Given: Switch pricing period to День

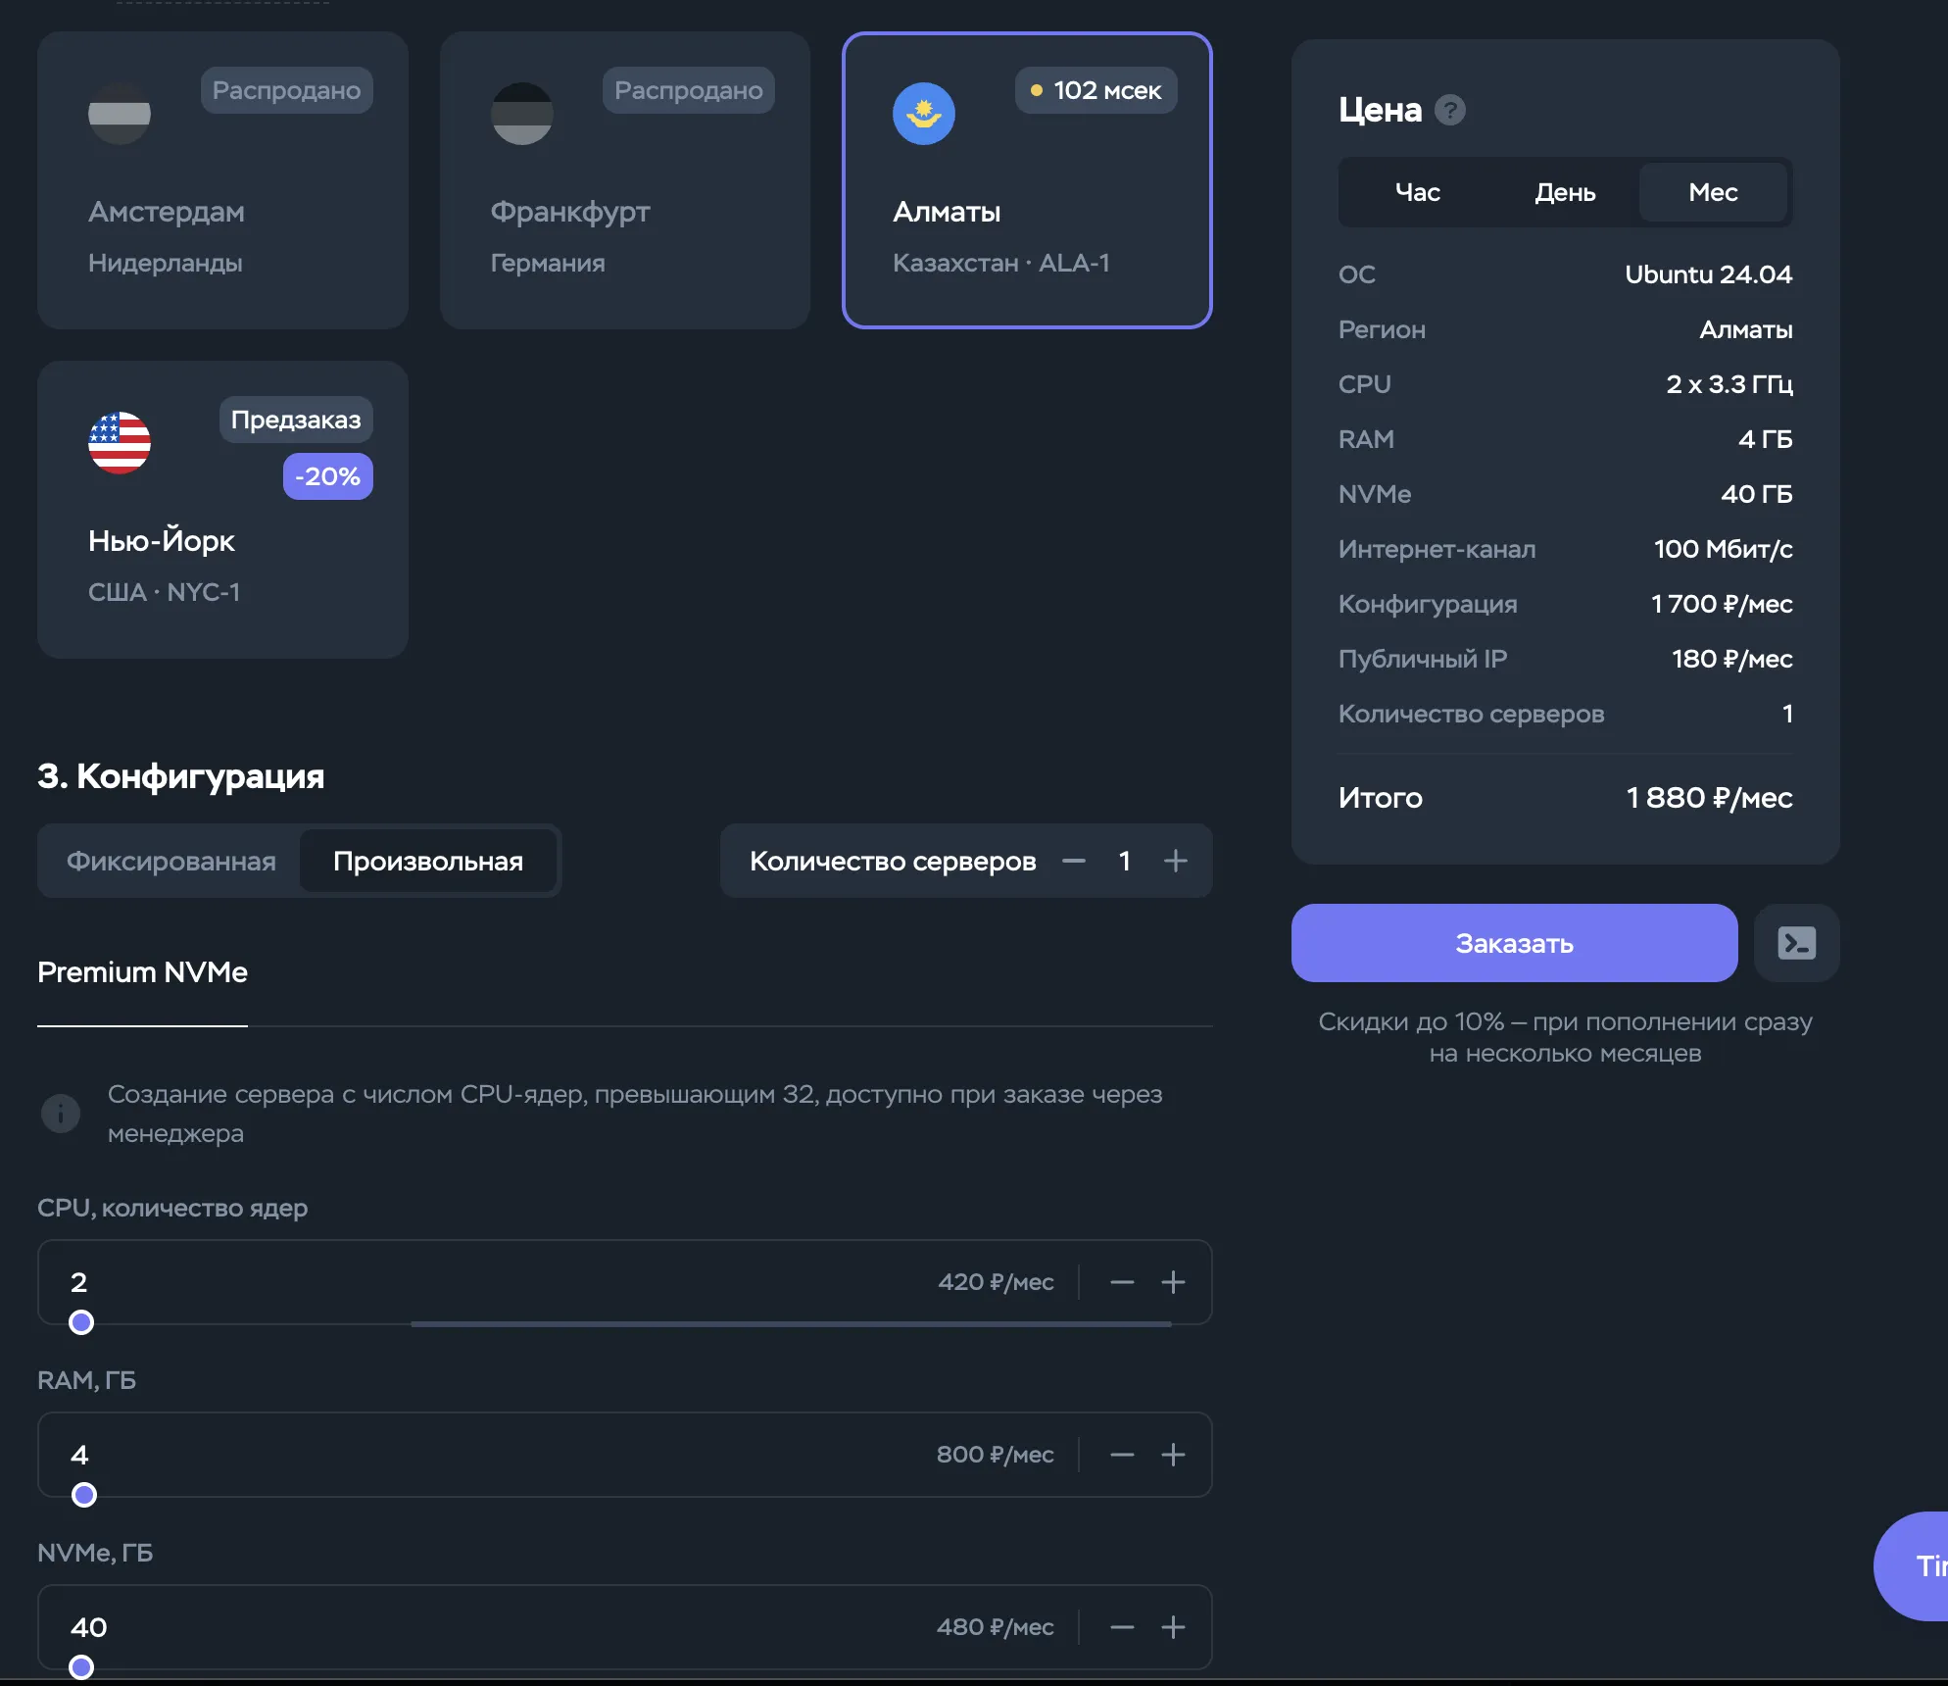Looking at the screenshot, I should pyautogui.click(x=1565, y=192).
